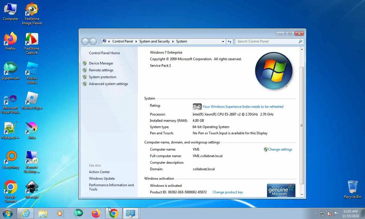Open the Computer desktop icon
The height and width of the screenshot is (219, 365).
click(x=11, y=12)
